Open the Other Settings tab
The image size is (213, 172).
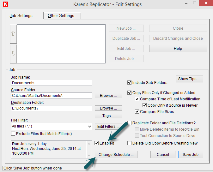[x=61, y=16]
